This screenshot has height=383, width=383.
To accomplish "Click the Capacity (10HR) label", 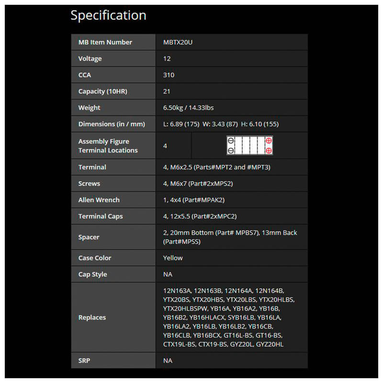I will tap(102, 91).
